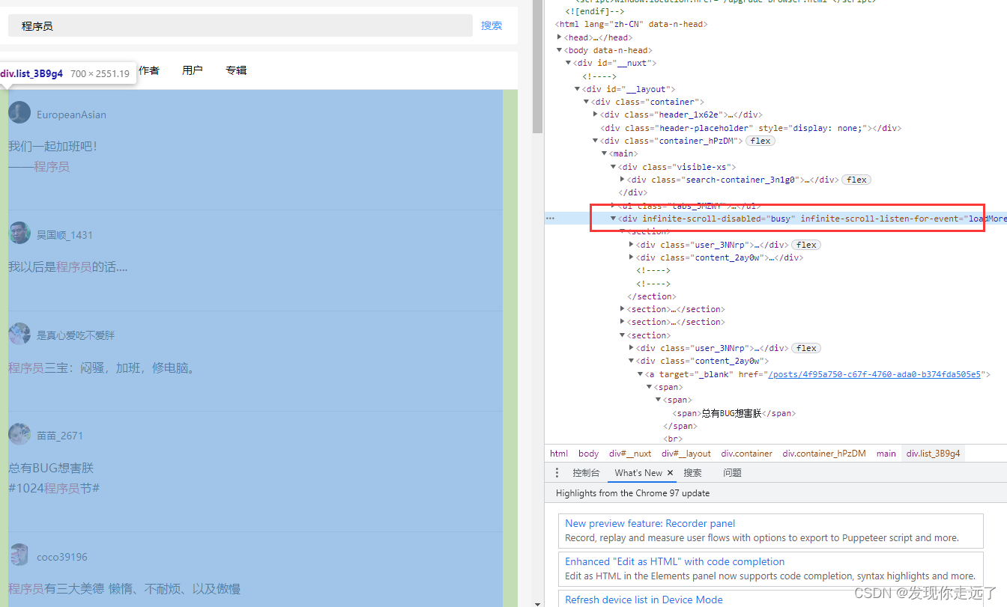Open the post '我们一起加班吧!'
The width and height of the screenshot is (1007, 607).
[x=52, y=147]
